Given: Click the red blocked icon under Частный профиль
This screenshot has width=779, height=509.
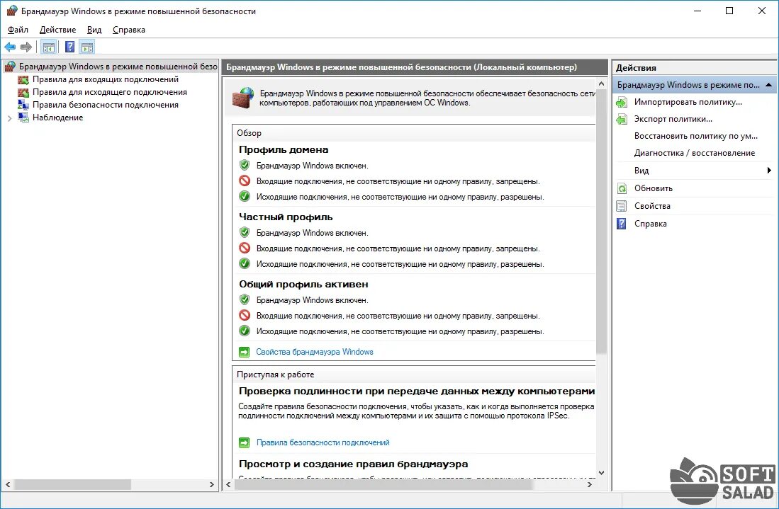Looking at the screenshot, I should [x=245, y=248].
